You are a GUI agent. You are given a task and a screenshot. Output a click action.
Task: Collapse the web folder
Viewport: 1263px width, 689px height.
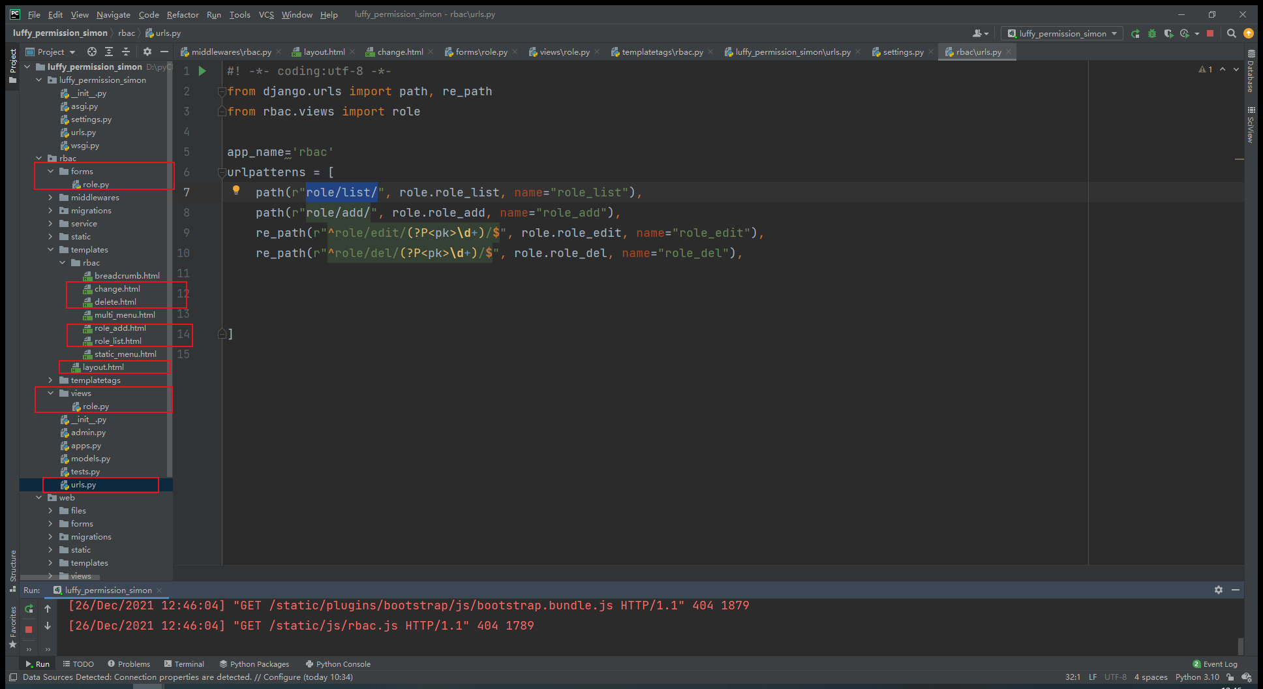[39, 497]
